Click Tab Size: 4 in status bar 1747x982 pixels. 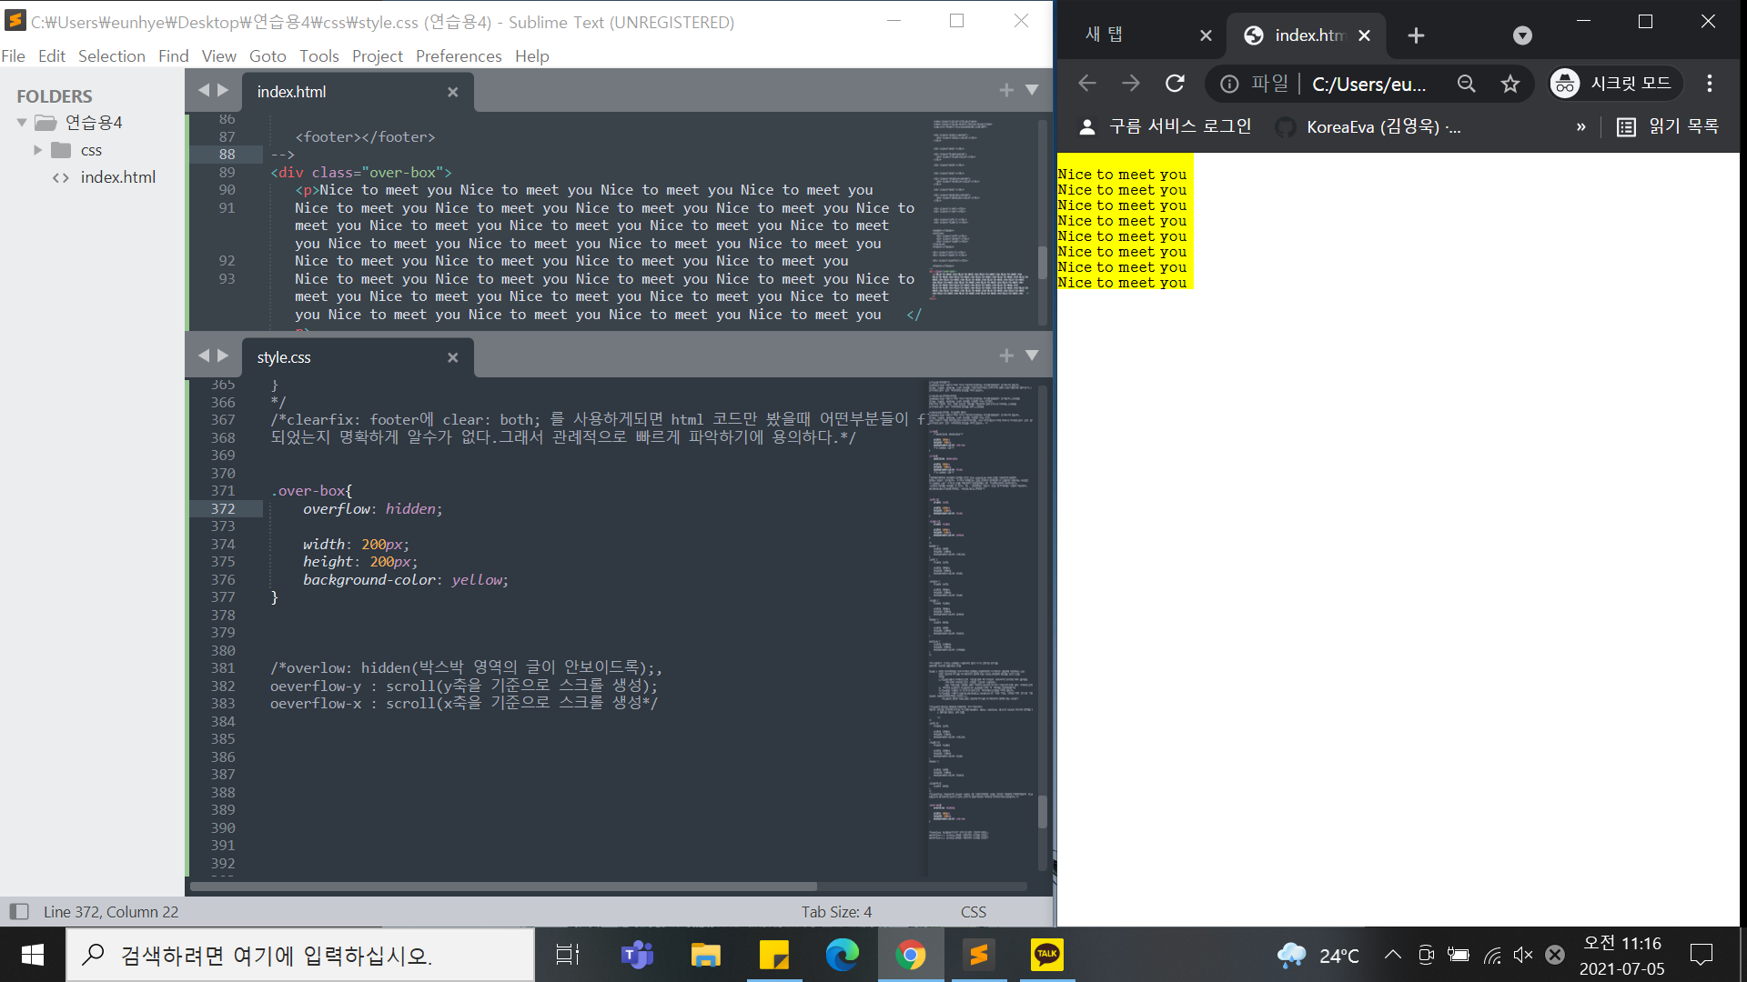[836, 911]
